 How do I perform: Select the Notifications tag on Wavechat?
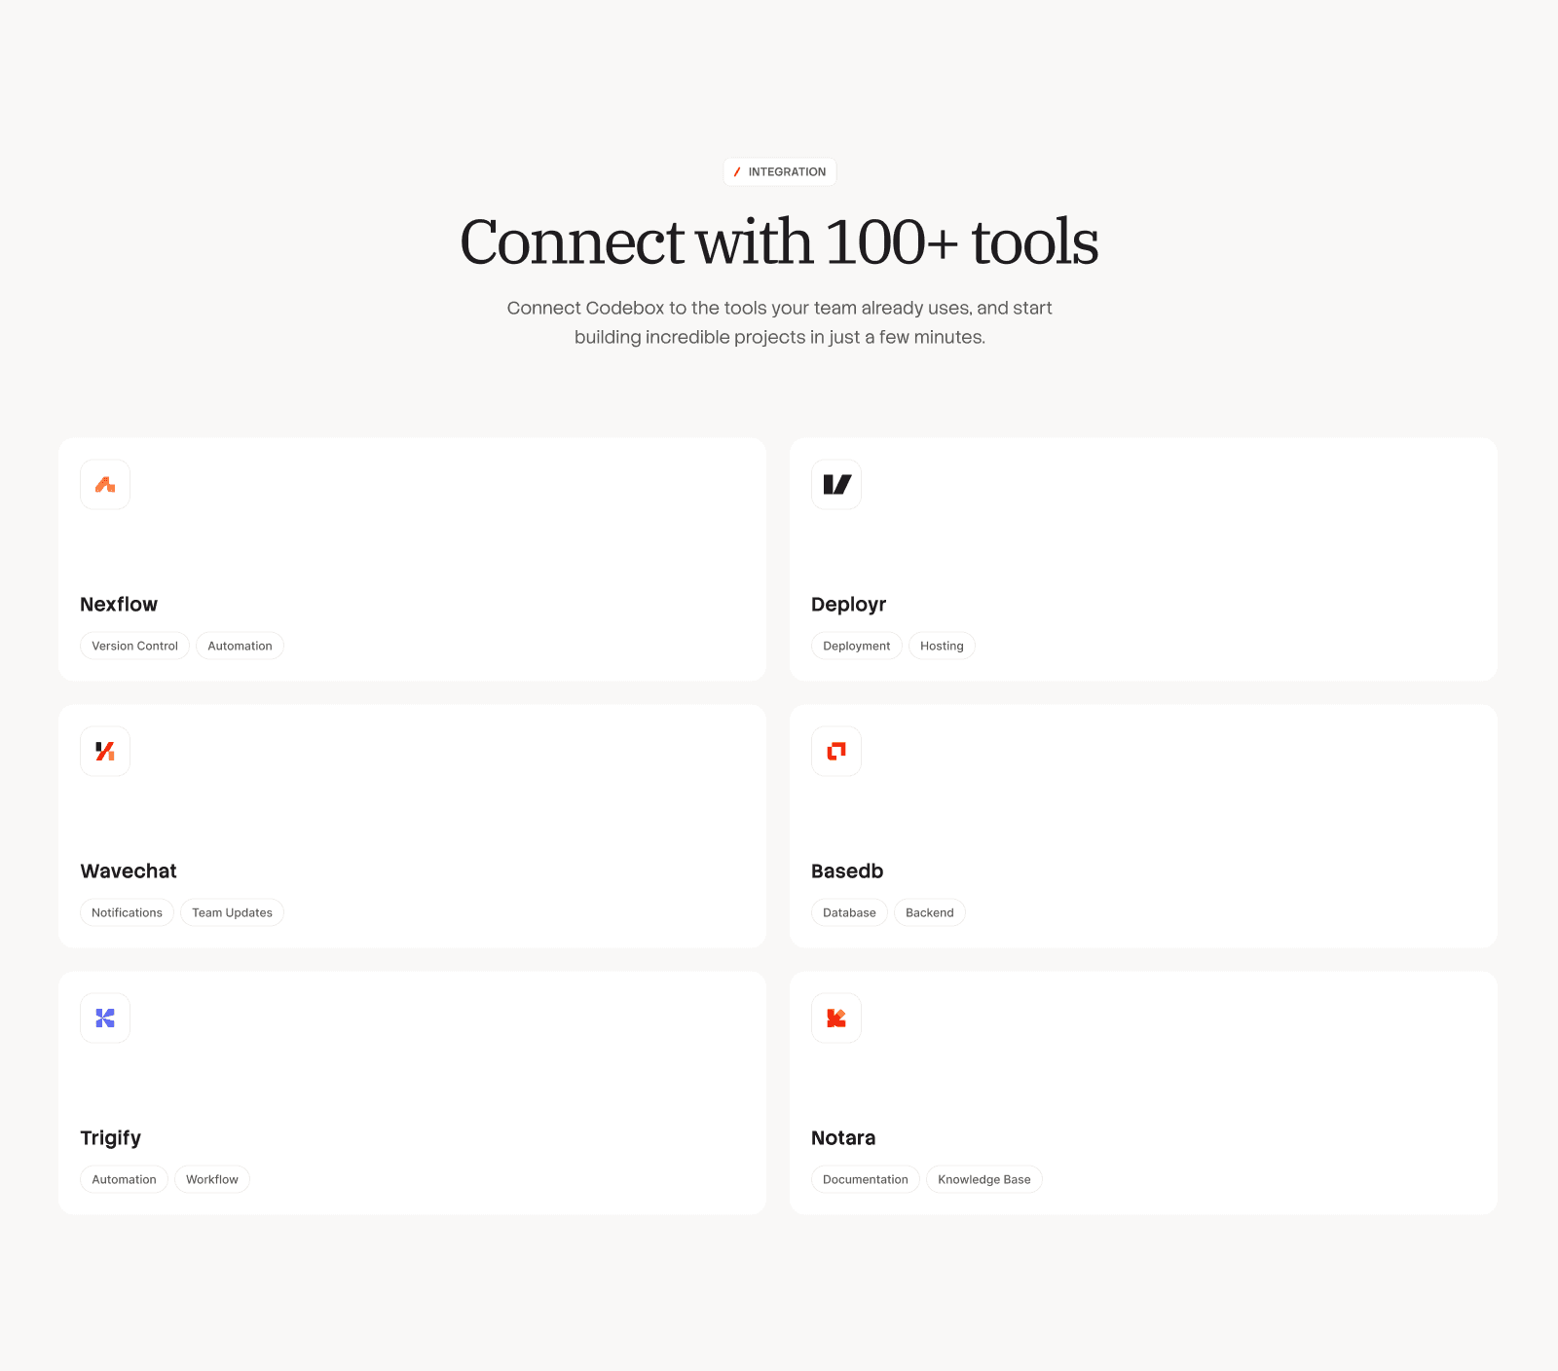pos(127,912)
